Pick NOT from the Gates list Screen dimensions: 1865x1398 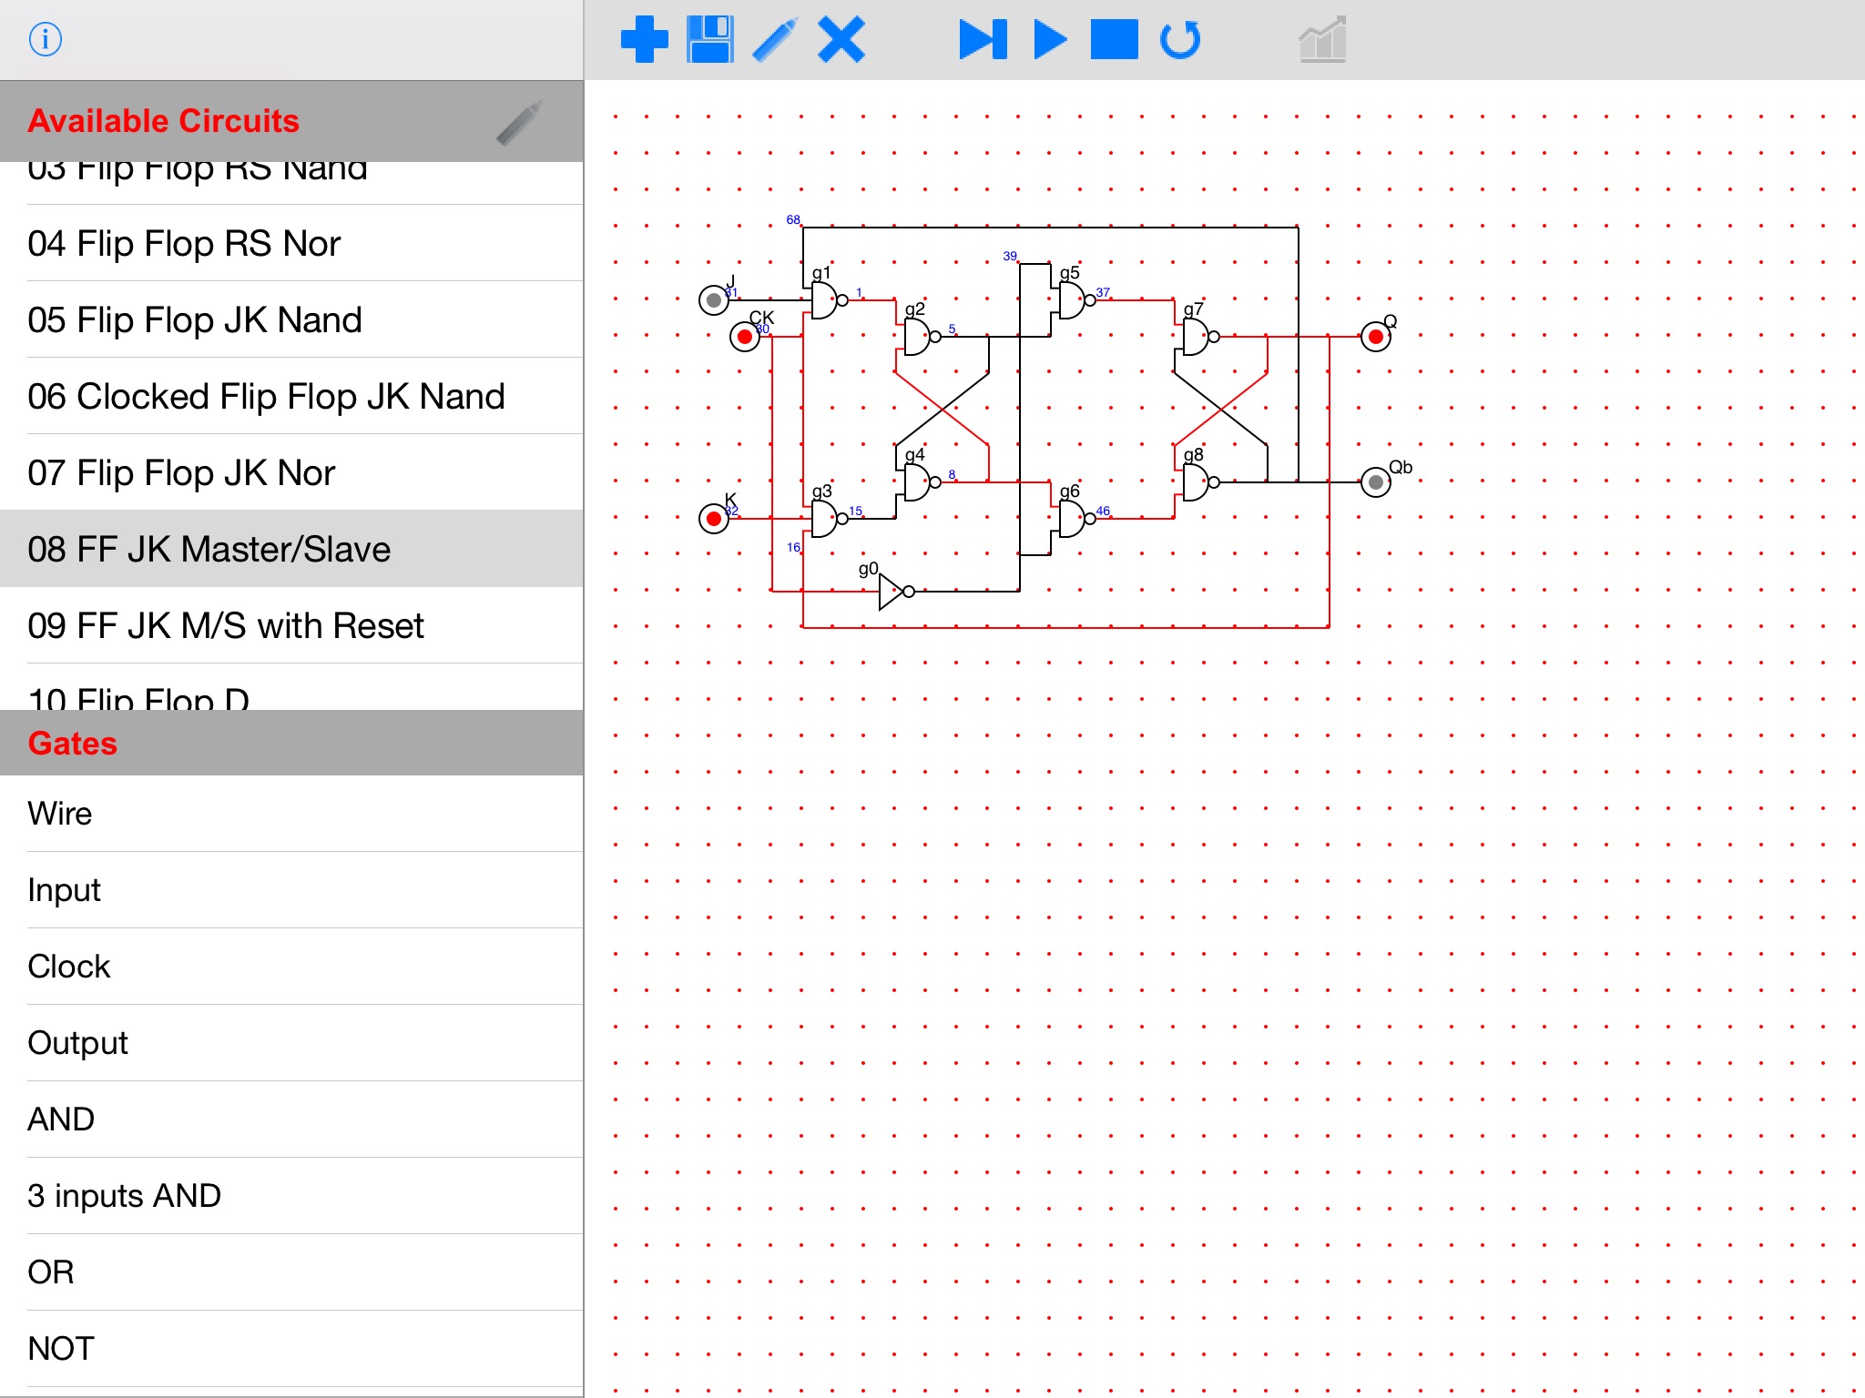[291, 1348]
